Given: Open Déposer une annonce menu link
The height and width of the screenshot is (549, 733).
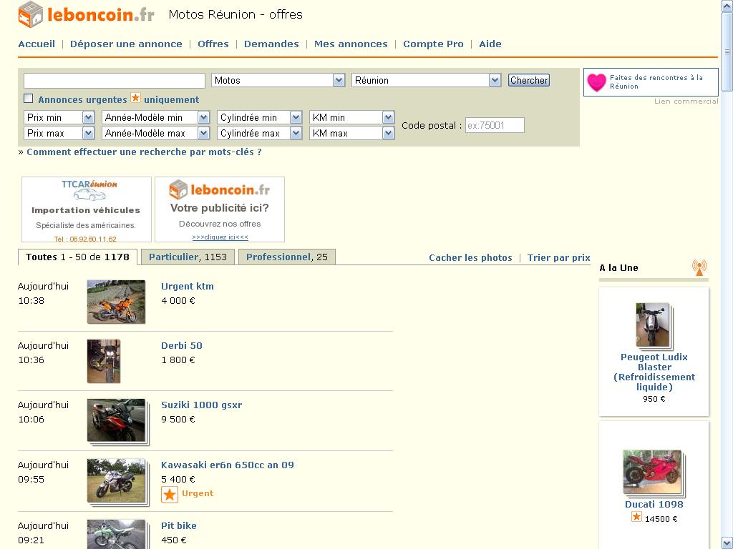Looking at the screenshot, I should [126, 44].
